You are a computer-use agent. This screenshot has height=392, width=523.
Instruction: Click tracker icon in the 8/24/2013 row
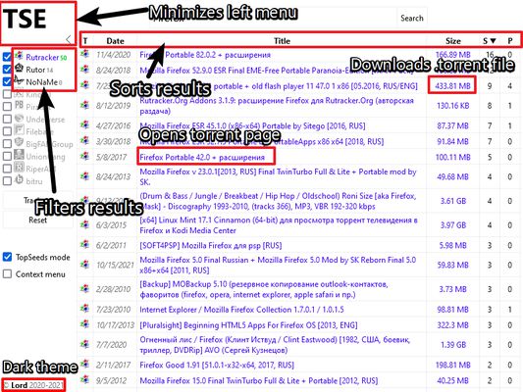(x=85, y=175)
